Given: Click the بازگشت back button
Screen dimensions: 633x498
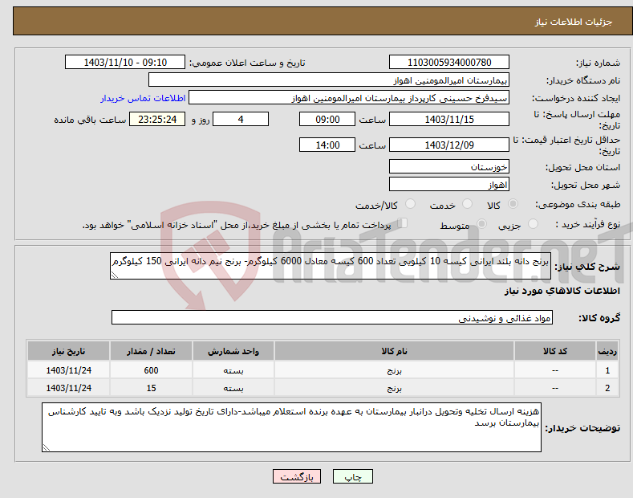Looking at the screenshot, I should pos(297,477).
